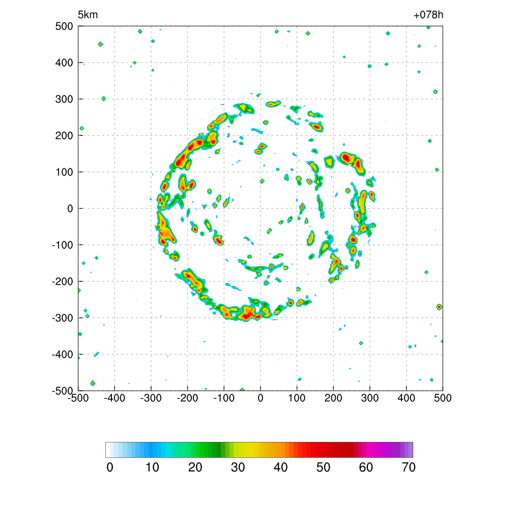521x521 pixels.
Task: Pick the colorbar tick label "20"
Action: point(195,468)
